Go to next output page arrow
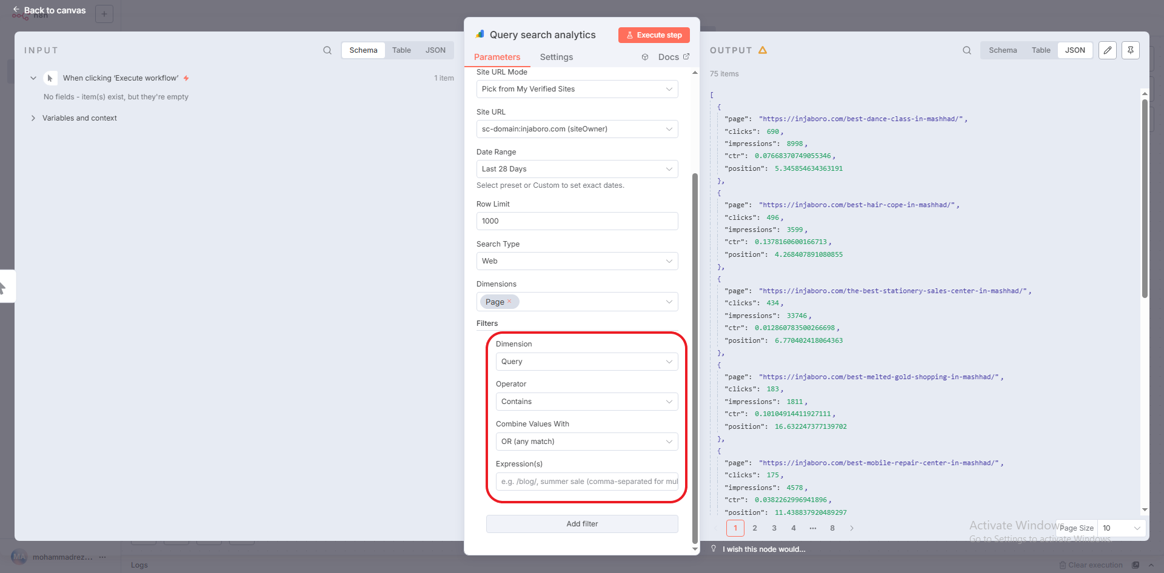This screenshot has width=1164, height=573. (852, 528)
